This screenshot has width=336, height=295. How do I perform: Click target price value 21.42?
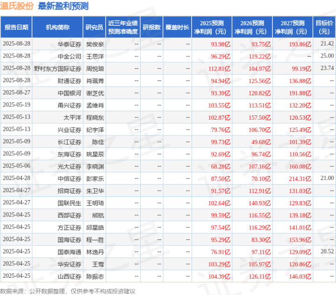pyautogui.click(x=327, y=44)
